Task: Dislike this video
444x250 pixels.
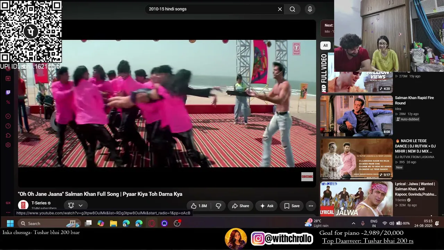Action: (218, 206)
